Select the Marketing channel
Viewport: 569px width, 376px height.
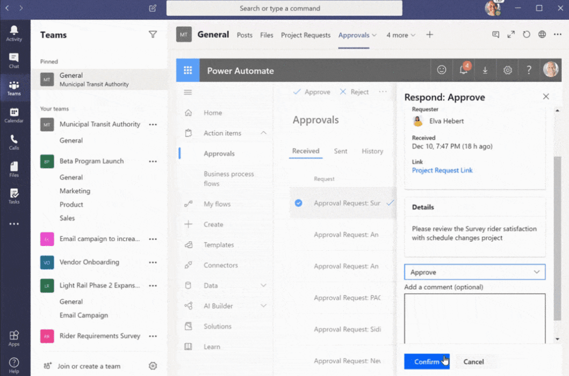click(75, 191)
